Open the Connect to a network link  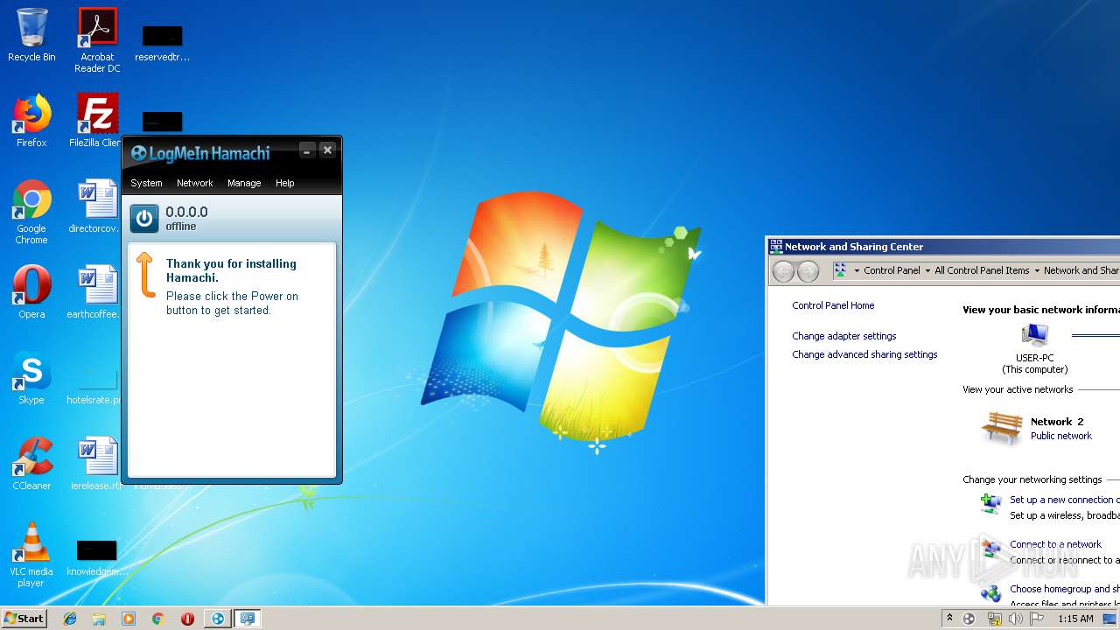pyautogui.click(x=1055, y=544)
